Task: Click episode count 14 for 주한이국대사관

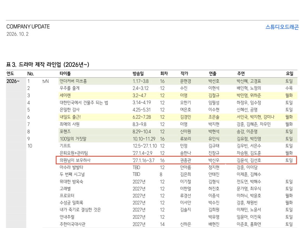Action: tap(162, 224)
